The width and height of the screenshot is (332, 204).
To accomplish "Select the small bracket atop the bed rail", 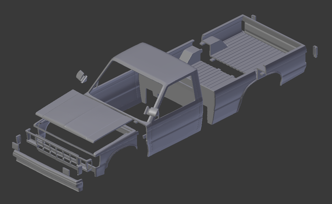I will click(x=254, y=17).
